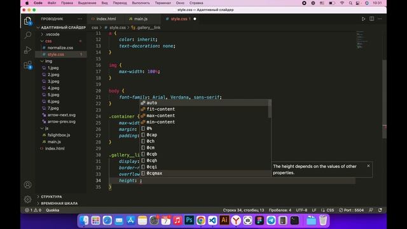Open errors and warnings counter in status bar

coord(33,210)
